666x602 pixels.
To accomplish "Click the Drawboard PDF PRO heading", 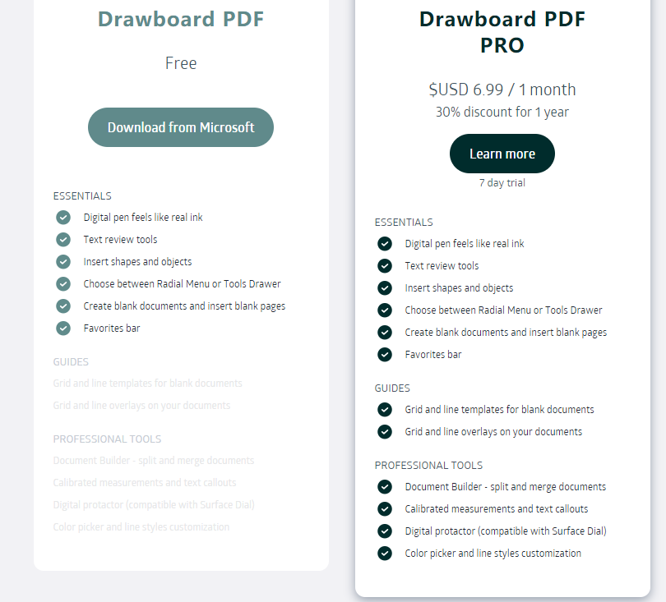I will tap(502, 31).
